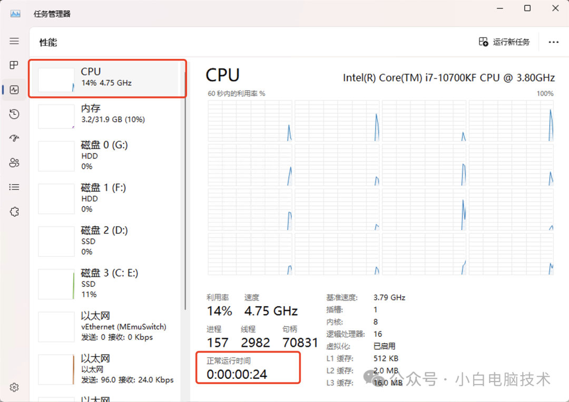Open the Details list icon
The height and width of the screenshot is (402, 569).
pyautogui.click(x=14, y=187)
